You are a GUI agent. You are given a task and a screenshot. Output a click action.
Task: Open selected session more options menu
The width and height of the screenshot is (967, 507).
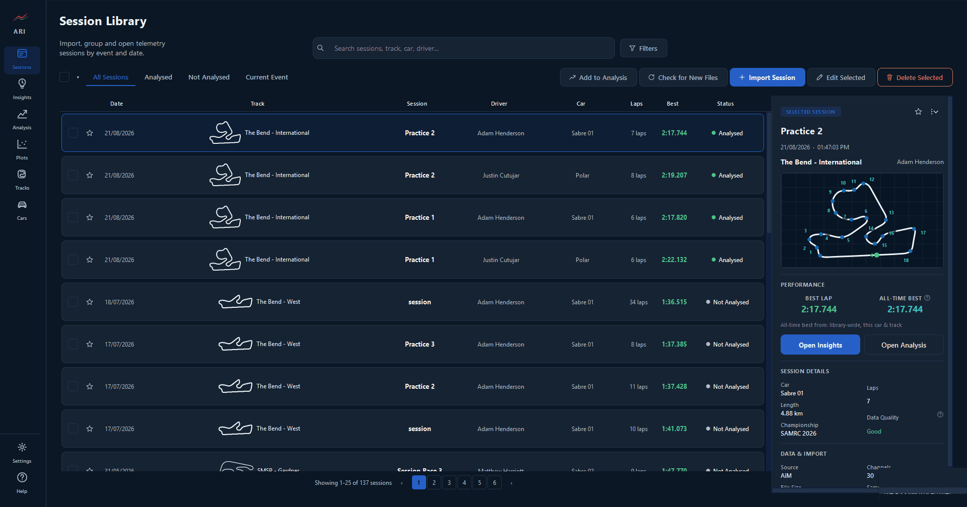(x=934, y=112)
